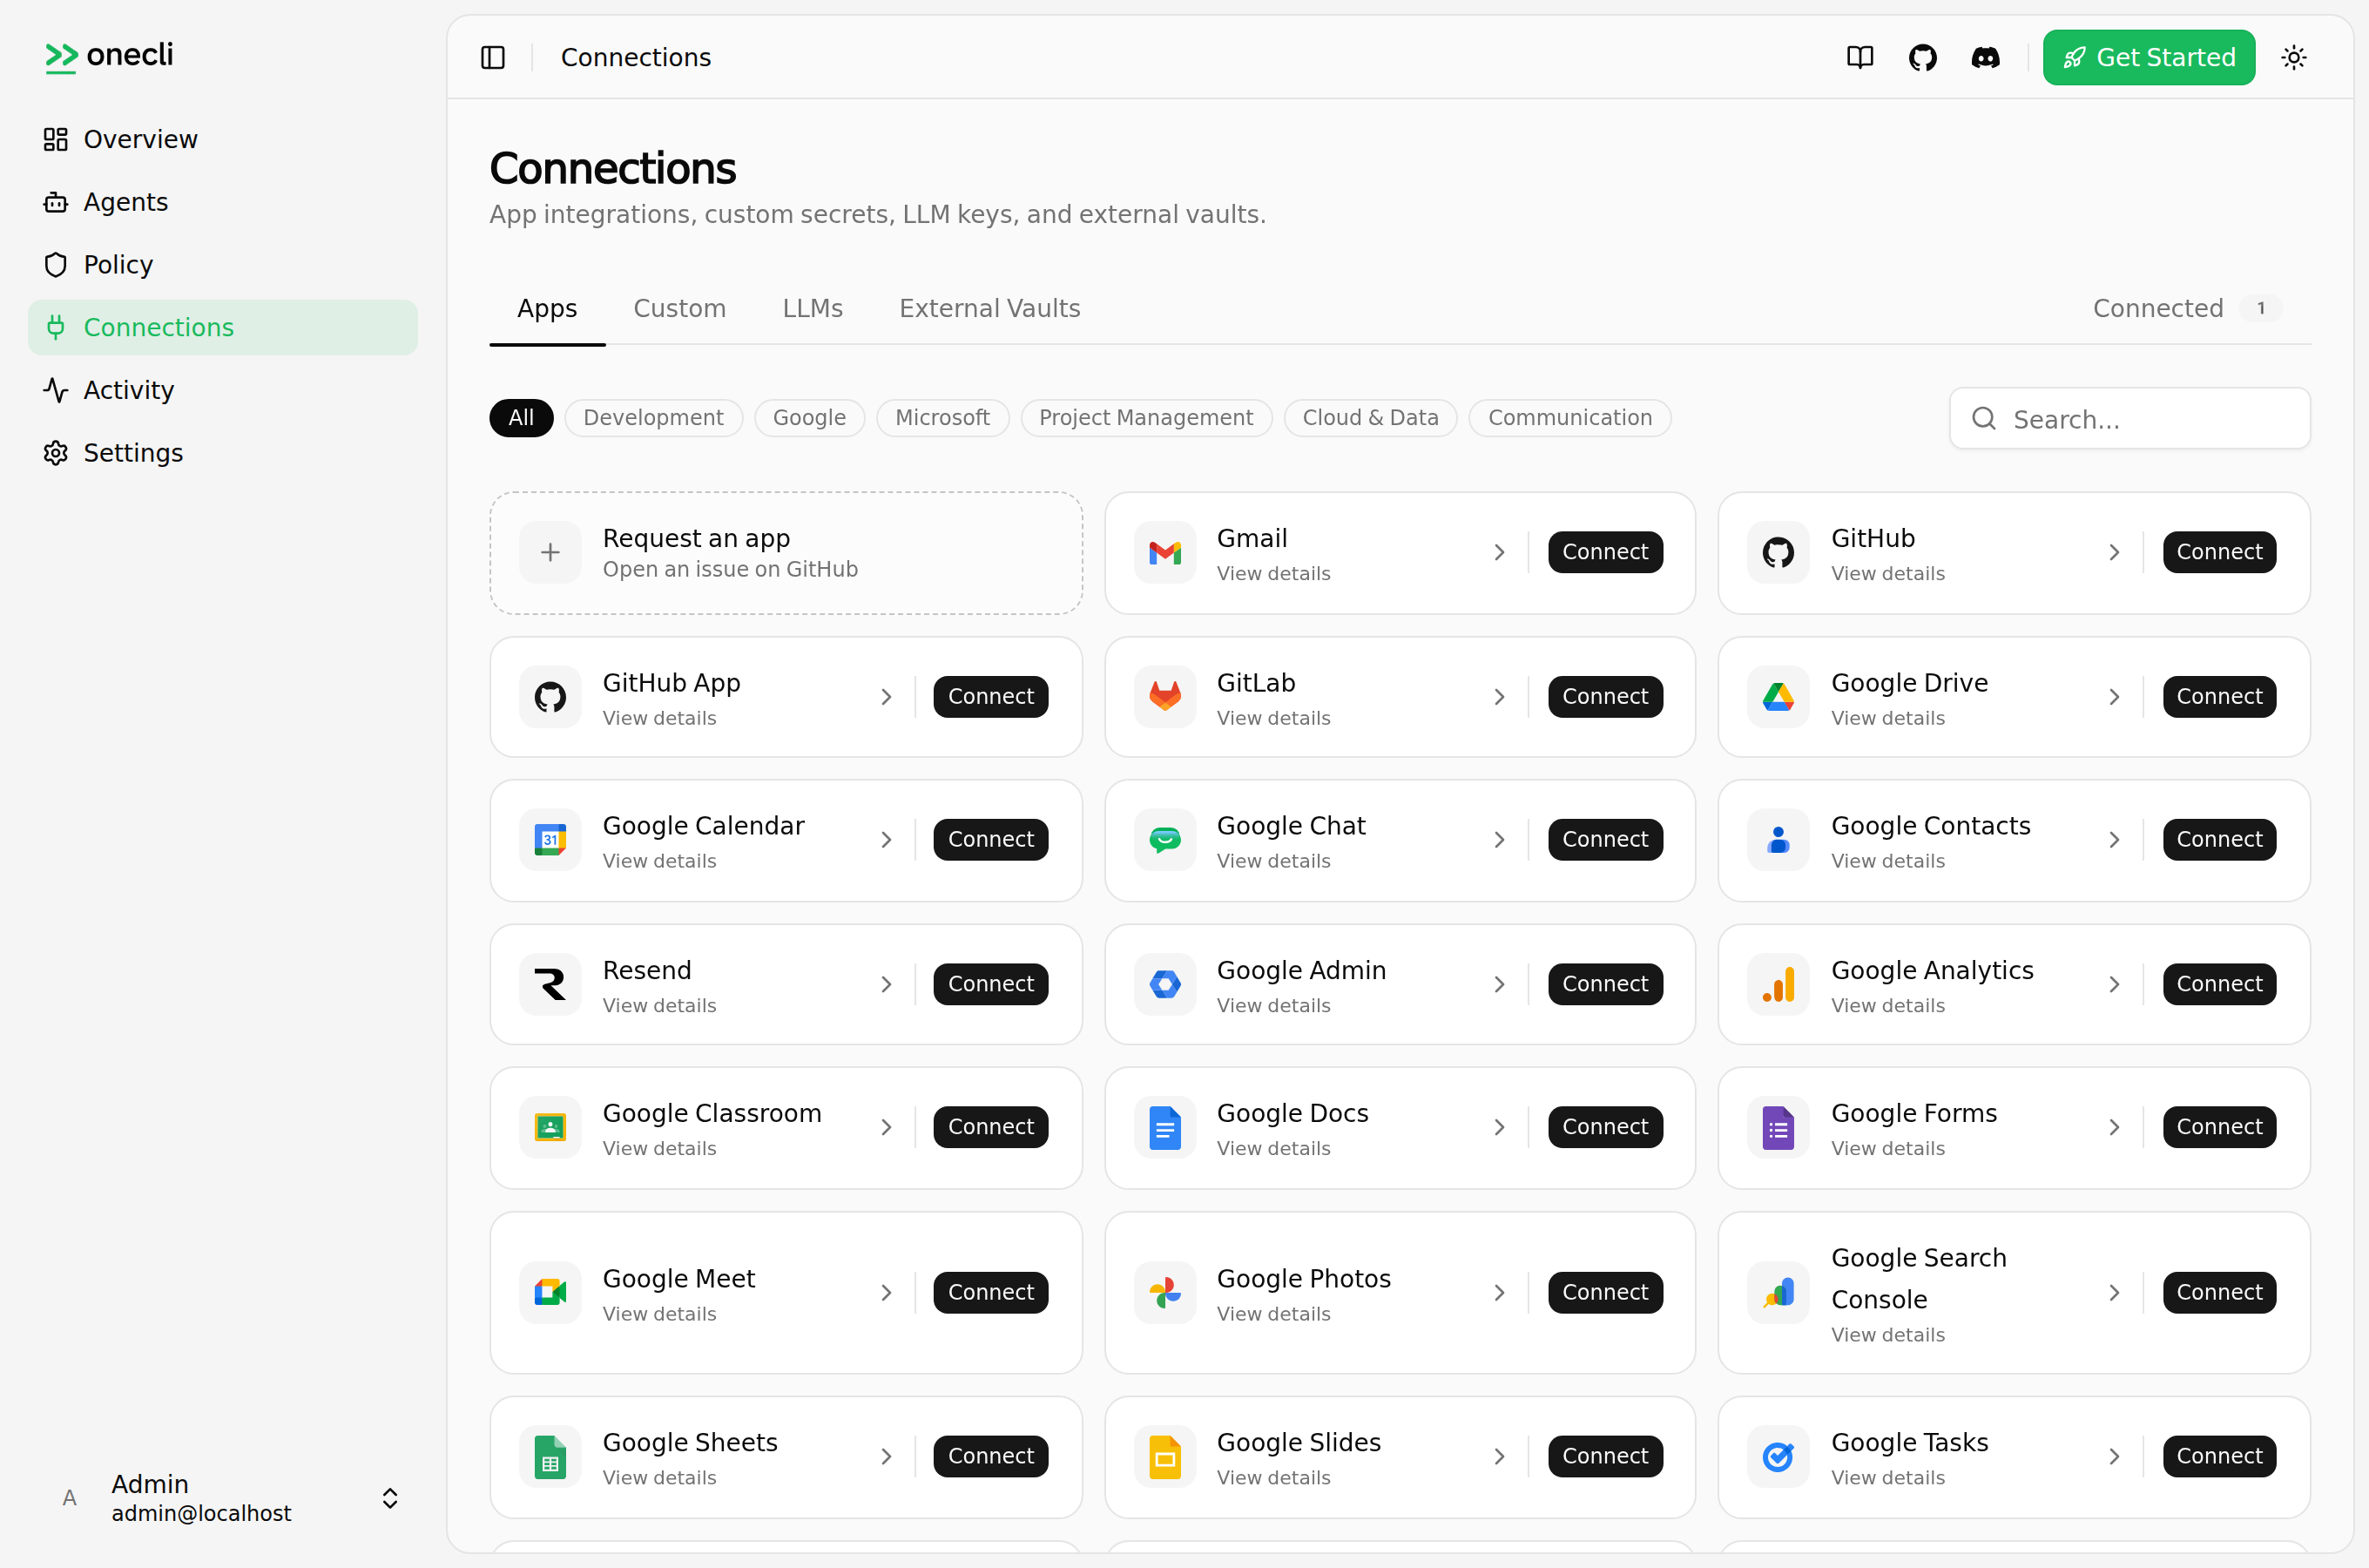Open the Discord icon in header
The height and width of the screenshot is (1568, 2369).
tap(1985, 57)
